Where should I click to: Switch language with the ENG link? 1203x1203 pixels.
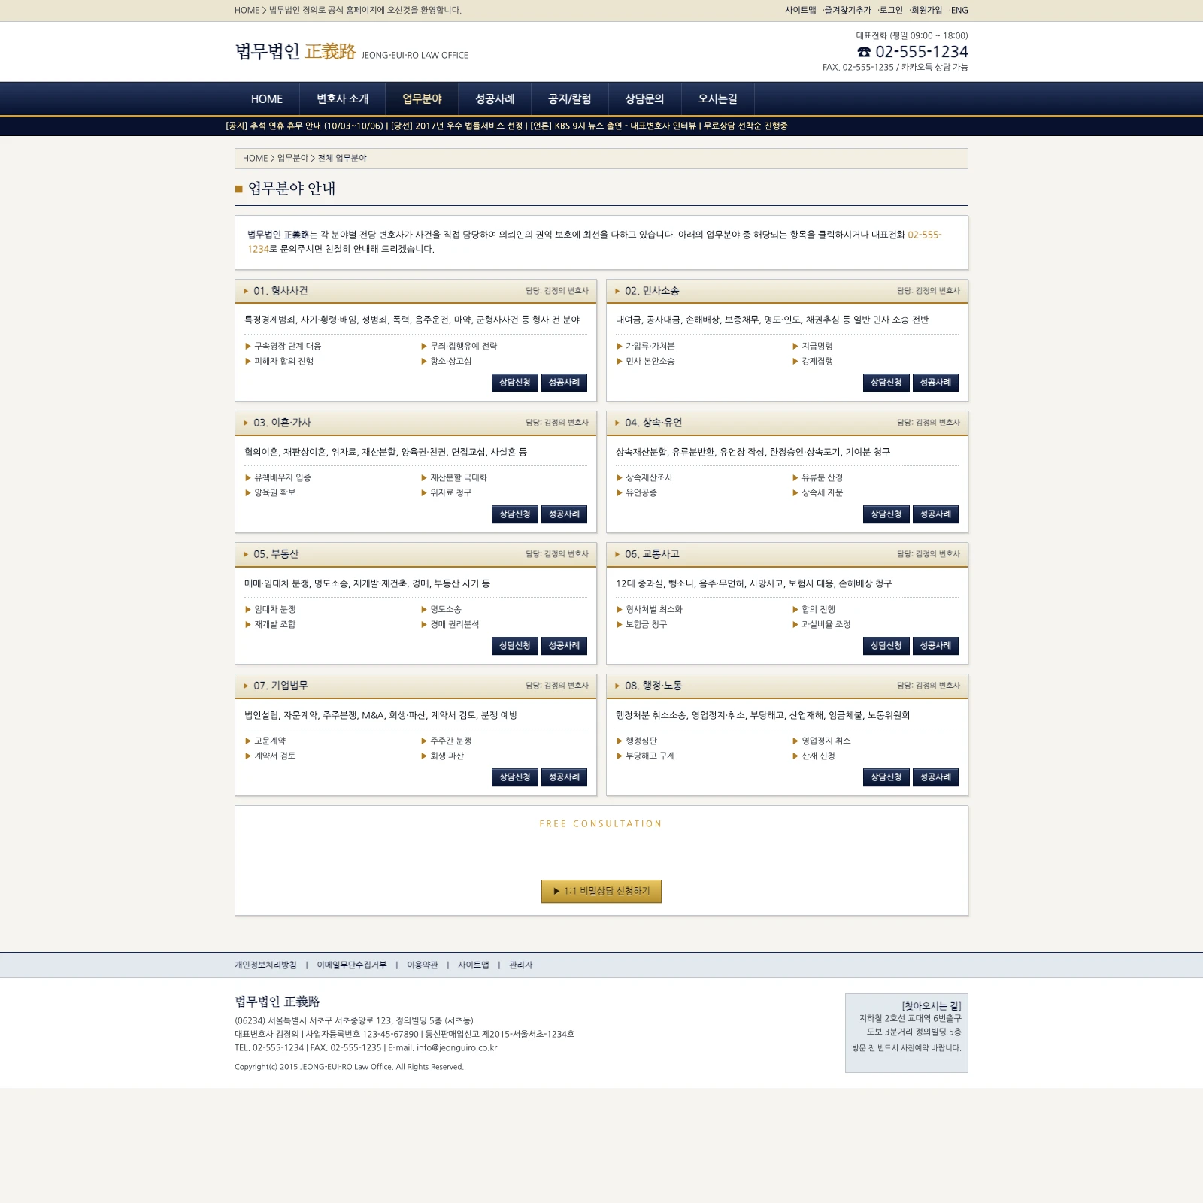[959, 11]
